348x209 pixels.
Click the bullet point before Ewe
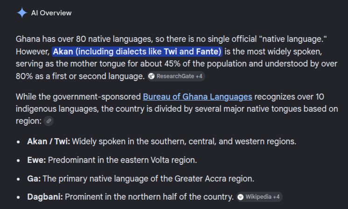tap(18, 160)
